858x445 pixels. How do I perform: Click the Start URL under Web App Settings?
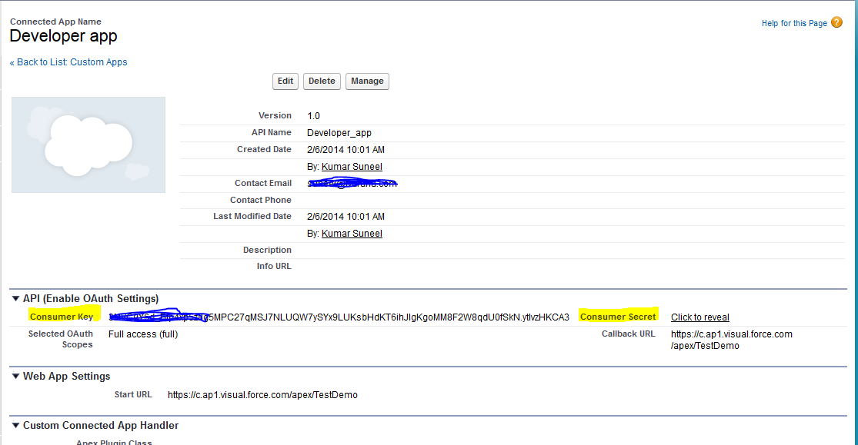(x=262, y=394)
